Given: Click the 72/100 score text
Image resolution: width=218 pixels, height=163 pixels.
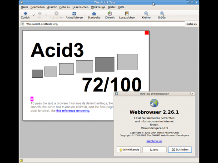Looking at the screenshot, I should point(112,85).
